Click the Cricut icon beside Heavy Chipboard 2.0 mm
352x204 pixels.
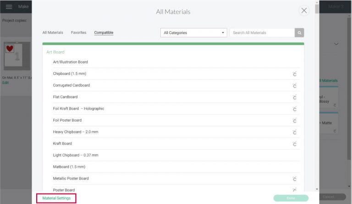coord(295,132)
